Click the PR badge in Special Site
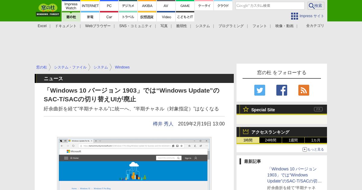 tap(318, 109)
